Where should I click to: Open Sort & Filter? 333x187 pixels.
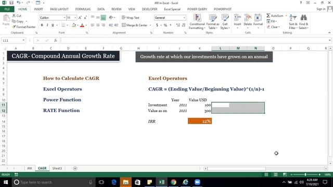[293, 22]
